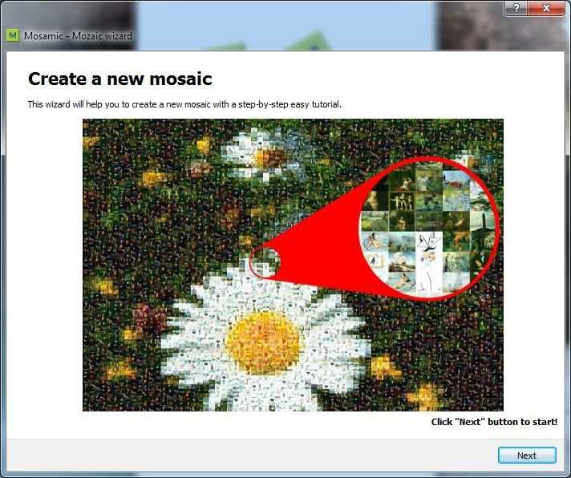
Task: Click the "Mosamic - Mozaic wizard" window title
Action: point(78,35)
